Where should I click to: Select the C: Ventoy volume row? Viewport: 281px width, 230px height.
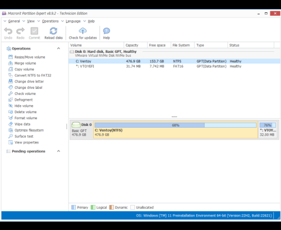point(175,61)
